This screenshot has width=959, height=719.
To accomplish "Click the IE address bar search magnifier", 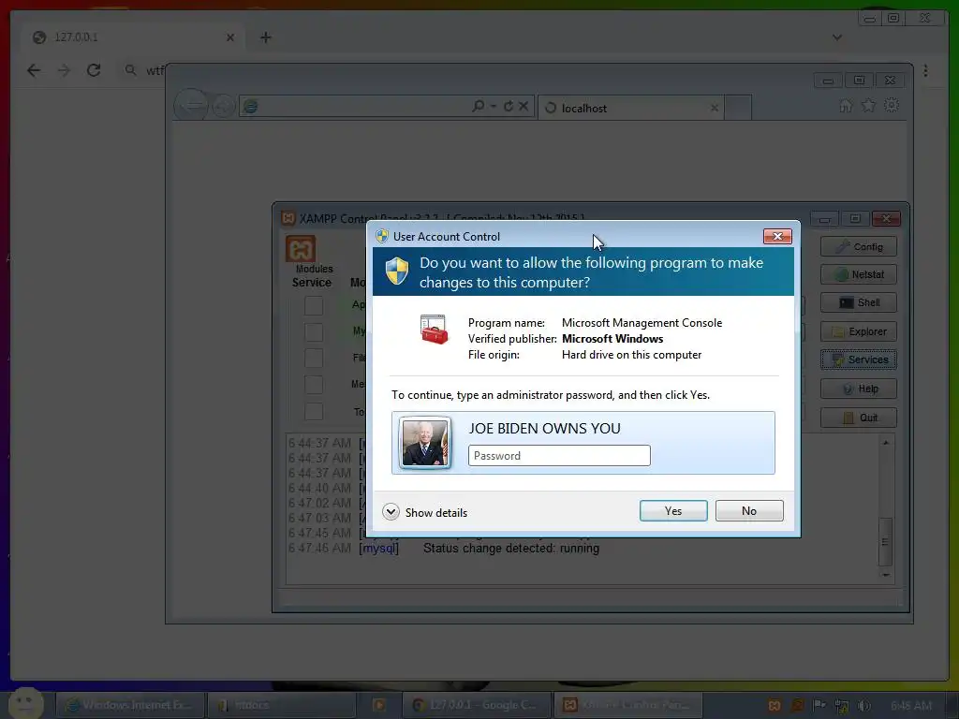I will tap(479, 107).
